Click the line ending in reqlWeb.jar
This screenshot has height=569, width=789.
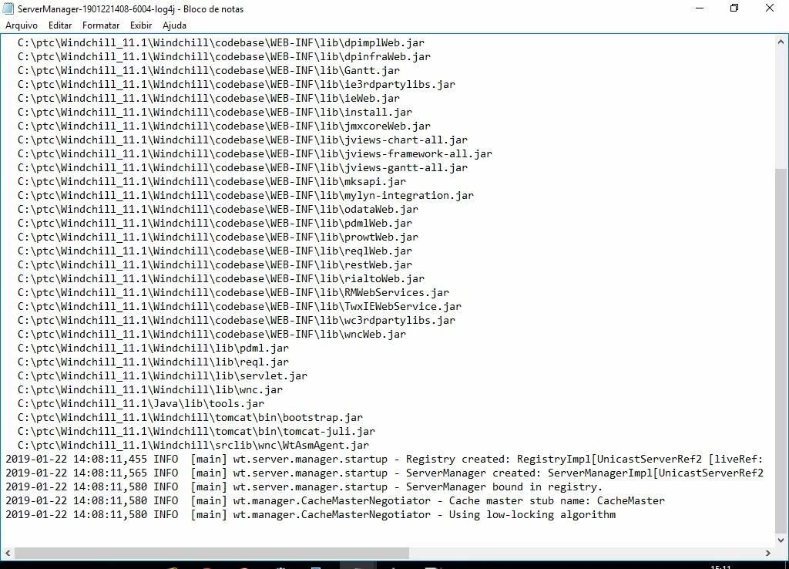pyautogui.click(x=215, y=251)
